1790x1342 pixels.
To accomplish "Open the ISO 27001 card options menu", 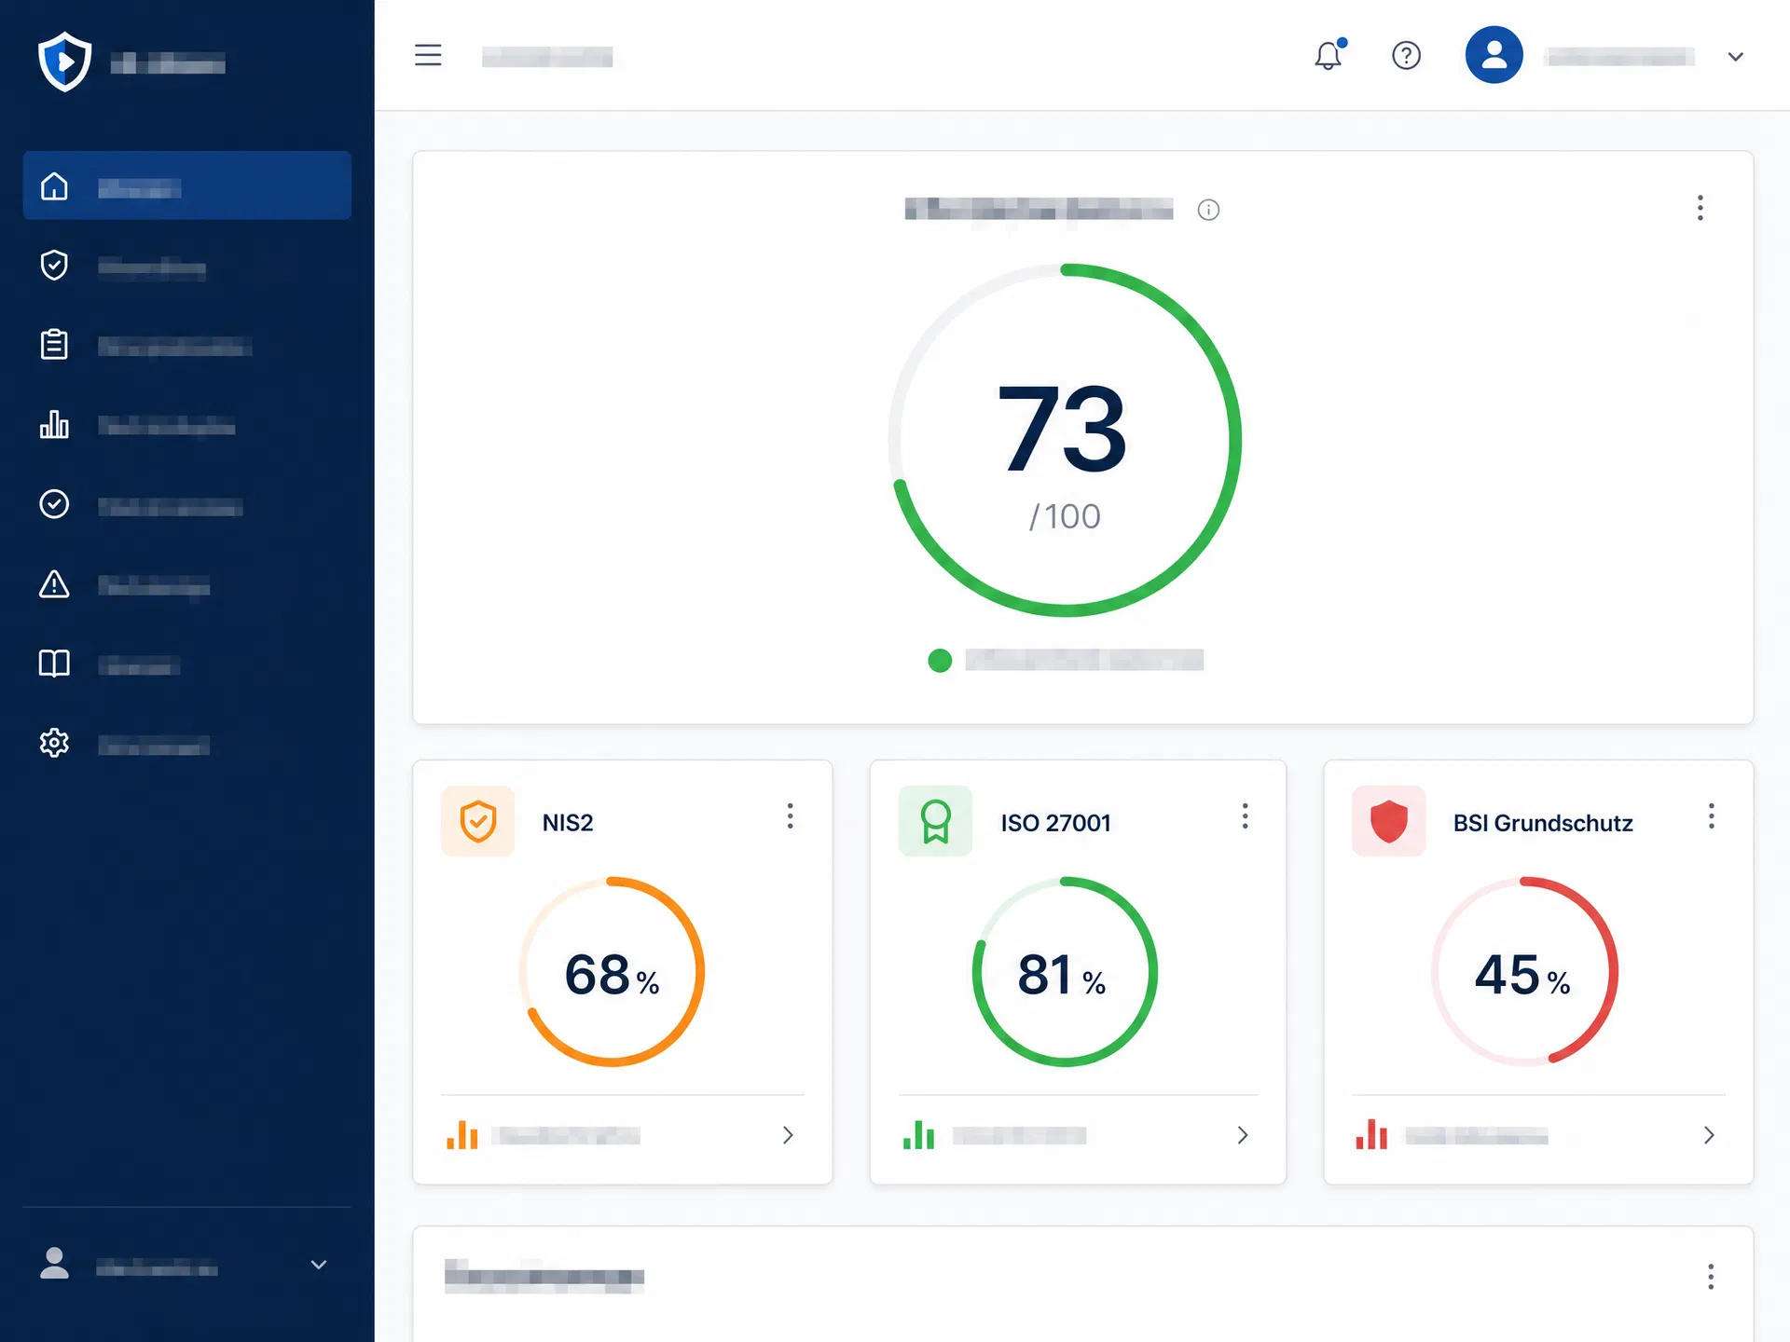I will [x=1245, y=816].
